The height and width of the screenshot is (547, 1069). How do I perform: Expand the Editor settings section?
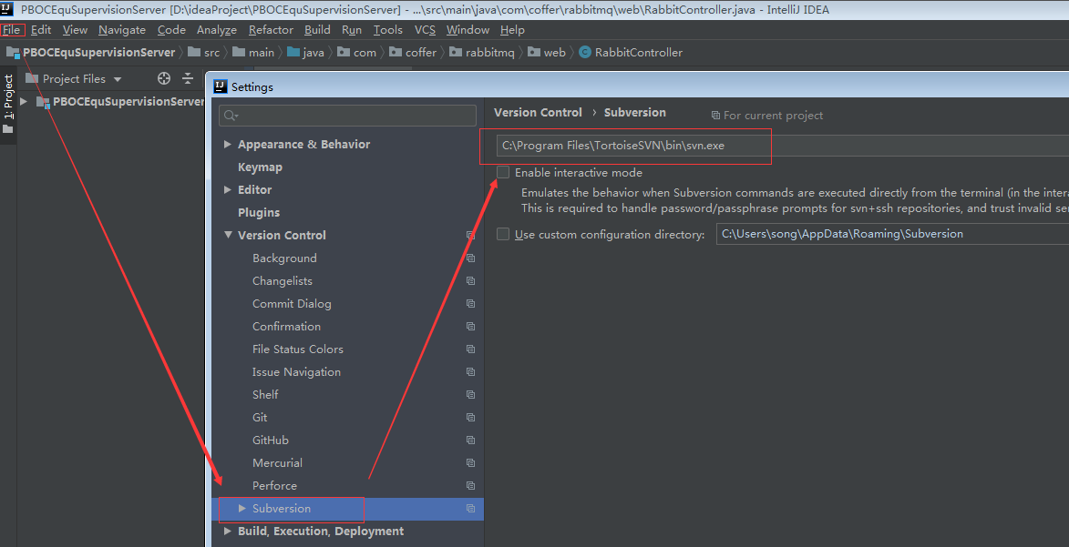[228, 190]
